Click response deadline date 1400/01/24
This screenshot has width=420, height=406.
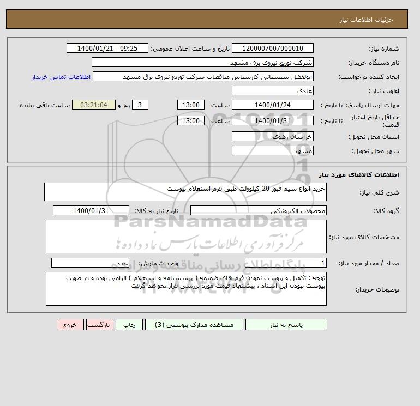[x=272, y=105]
